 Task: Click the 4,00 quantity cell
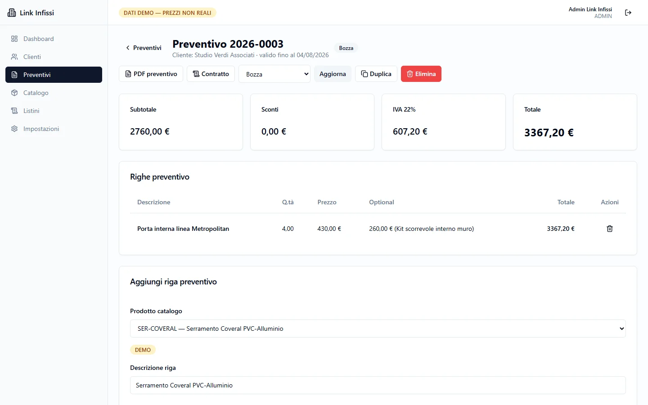coord(288,229)
